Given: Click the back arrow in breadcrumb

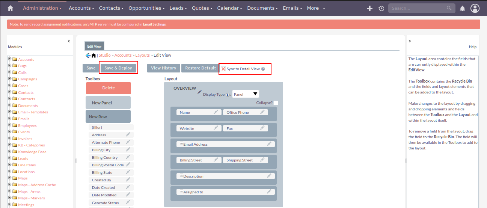Looking at the screenshot, I should [88, 56].
